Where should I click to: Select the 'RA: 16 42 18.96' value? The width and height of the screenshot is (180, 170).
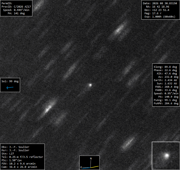(158, 7)
